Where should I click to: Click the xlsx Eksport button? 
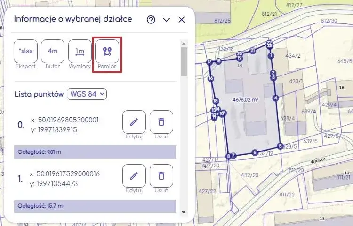click(25, 51)
